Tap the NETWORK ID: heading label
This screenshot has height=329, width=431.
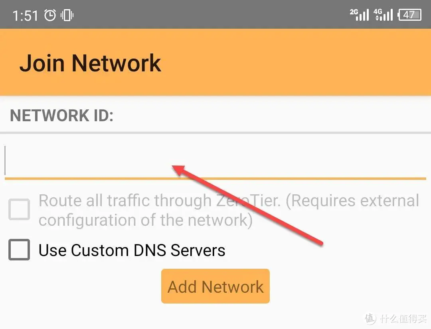tap(61, 115)
